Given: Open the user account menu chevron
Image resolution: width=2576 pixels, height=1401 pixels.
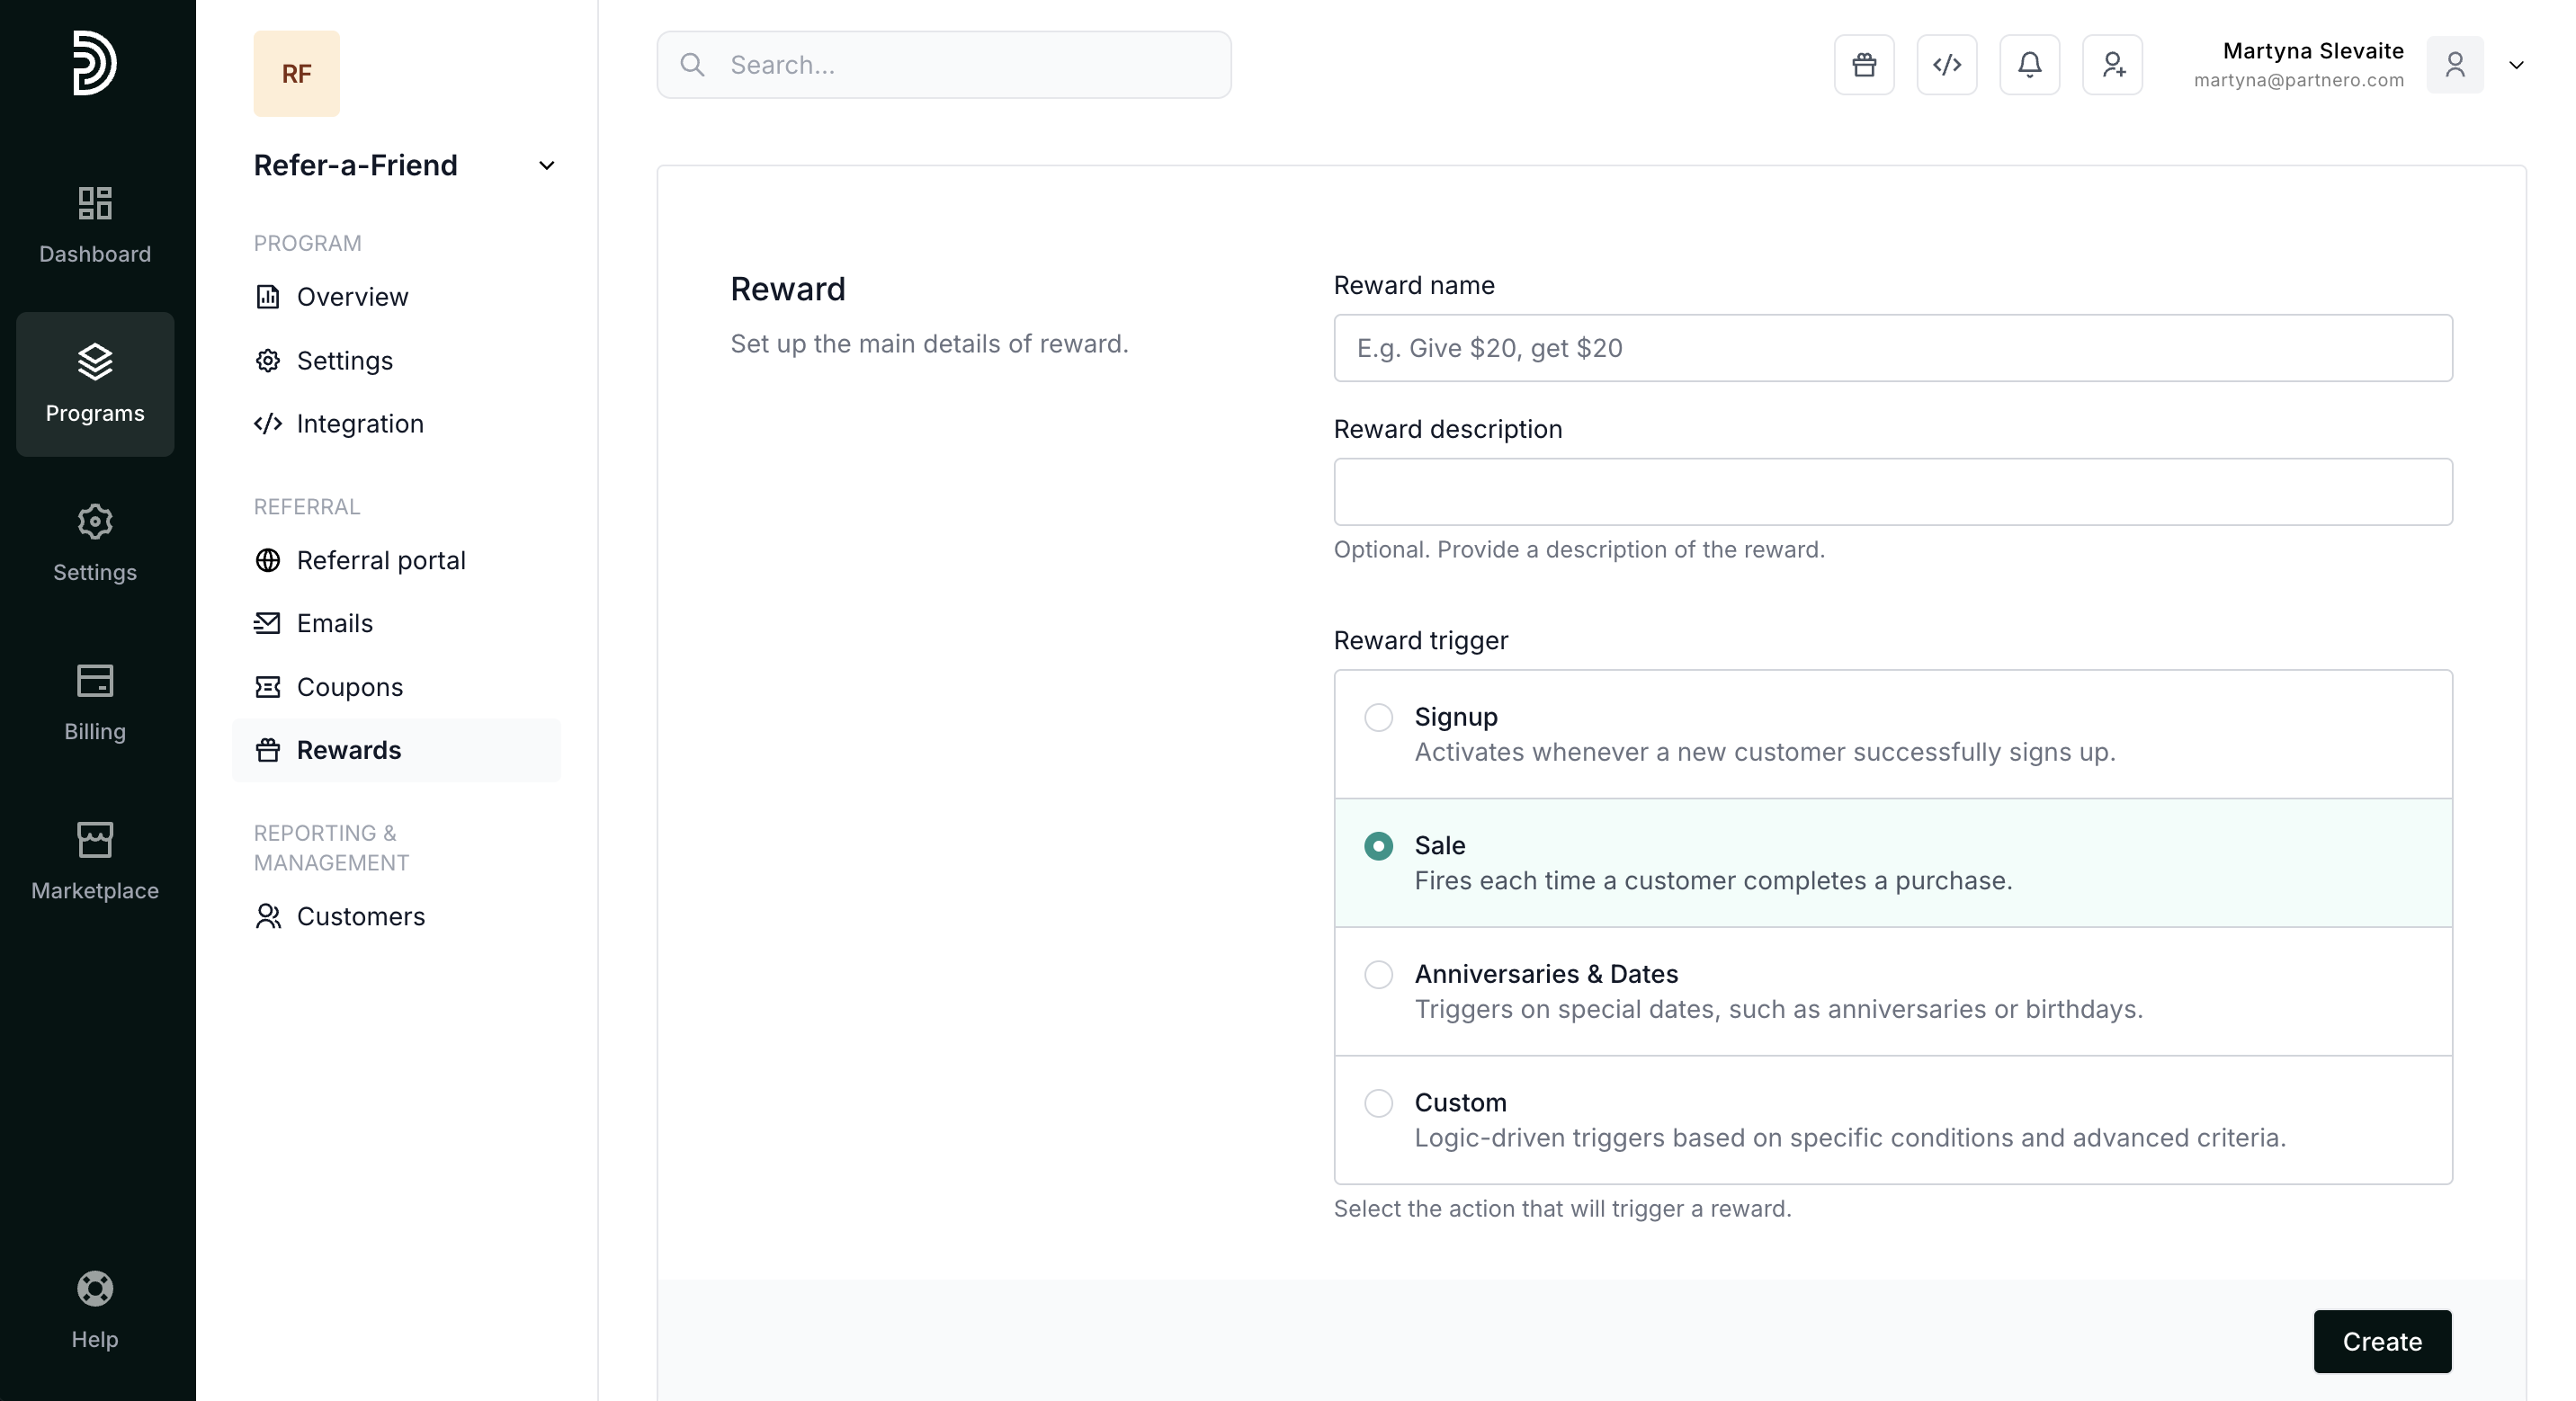Looking at the screenshot, I should click(2516, 65).
